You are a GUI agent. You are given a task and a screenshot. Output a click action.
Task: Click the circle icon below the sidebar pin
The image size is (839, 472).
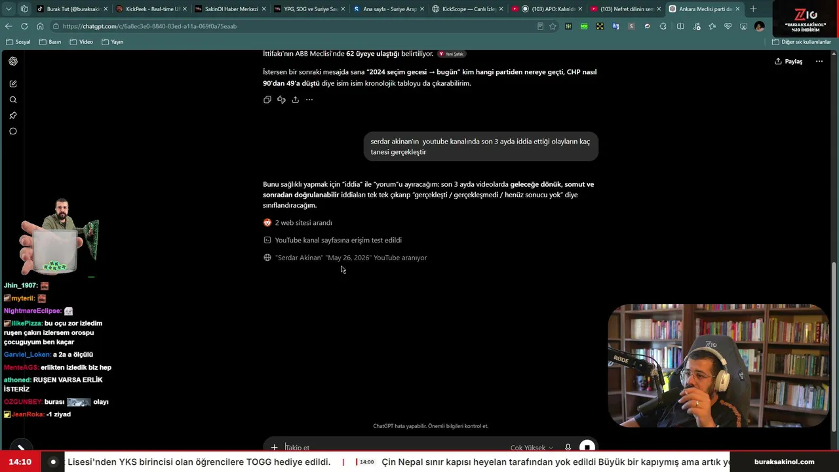point(13,131)
